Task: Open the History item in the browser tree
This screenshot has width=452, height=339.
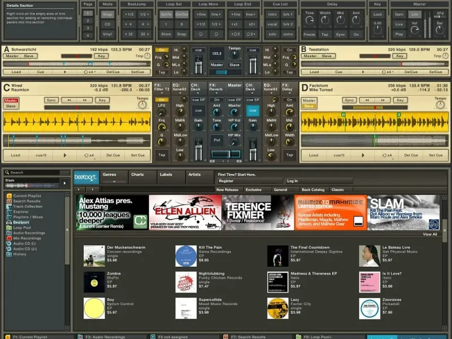Action: point(20,254)
